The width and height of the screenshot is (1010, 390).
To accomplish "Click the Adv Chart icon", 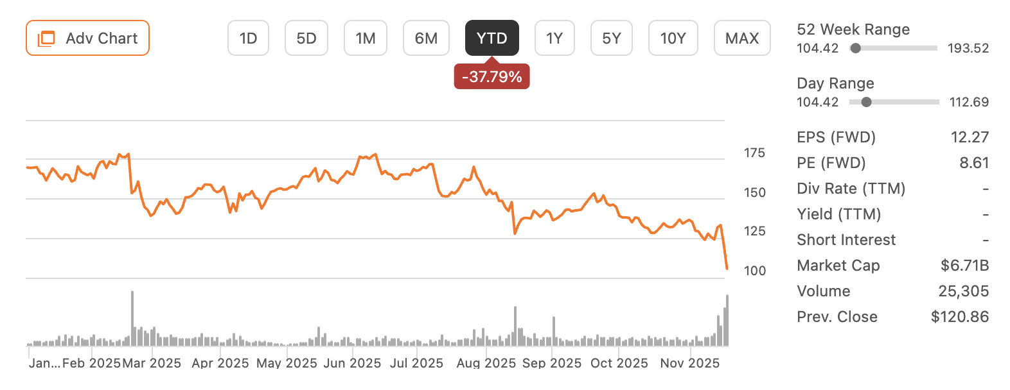I will 45,38.
